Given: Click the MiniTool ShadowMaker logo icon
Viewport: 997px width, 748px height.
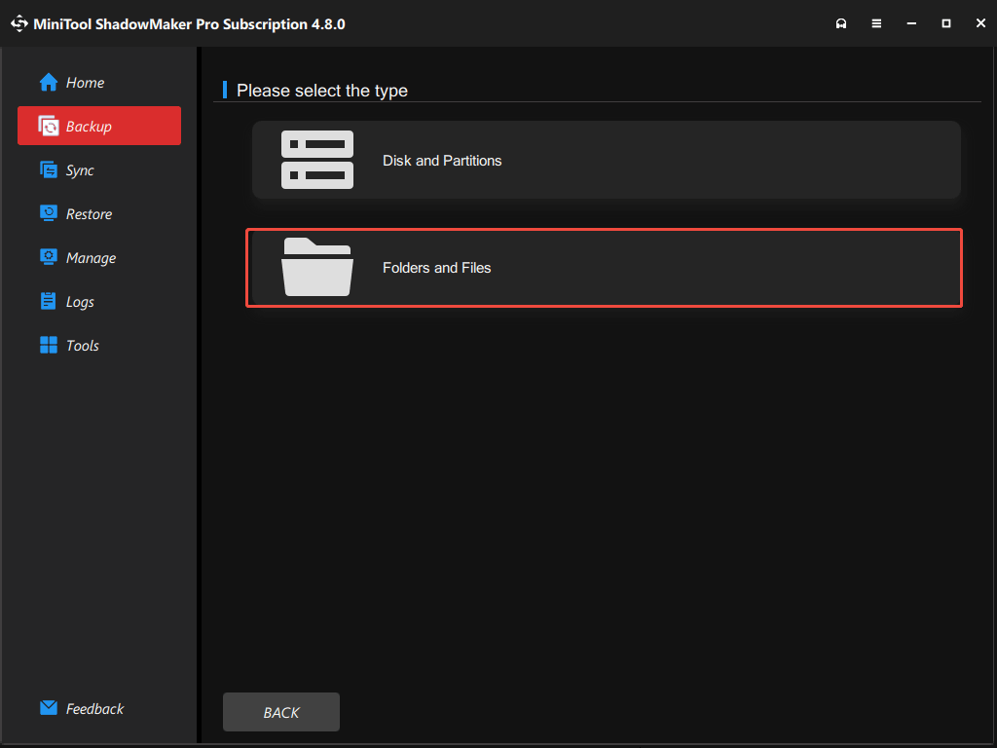Looking at the screenshot, I should click(x=18, y=22).
